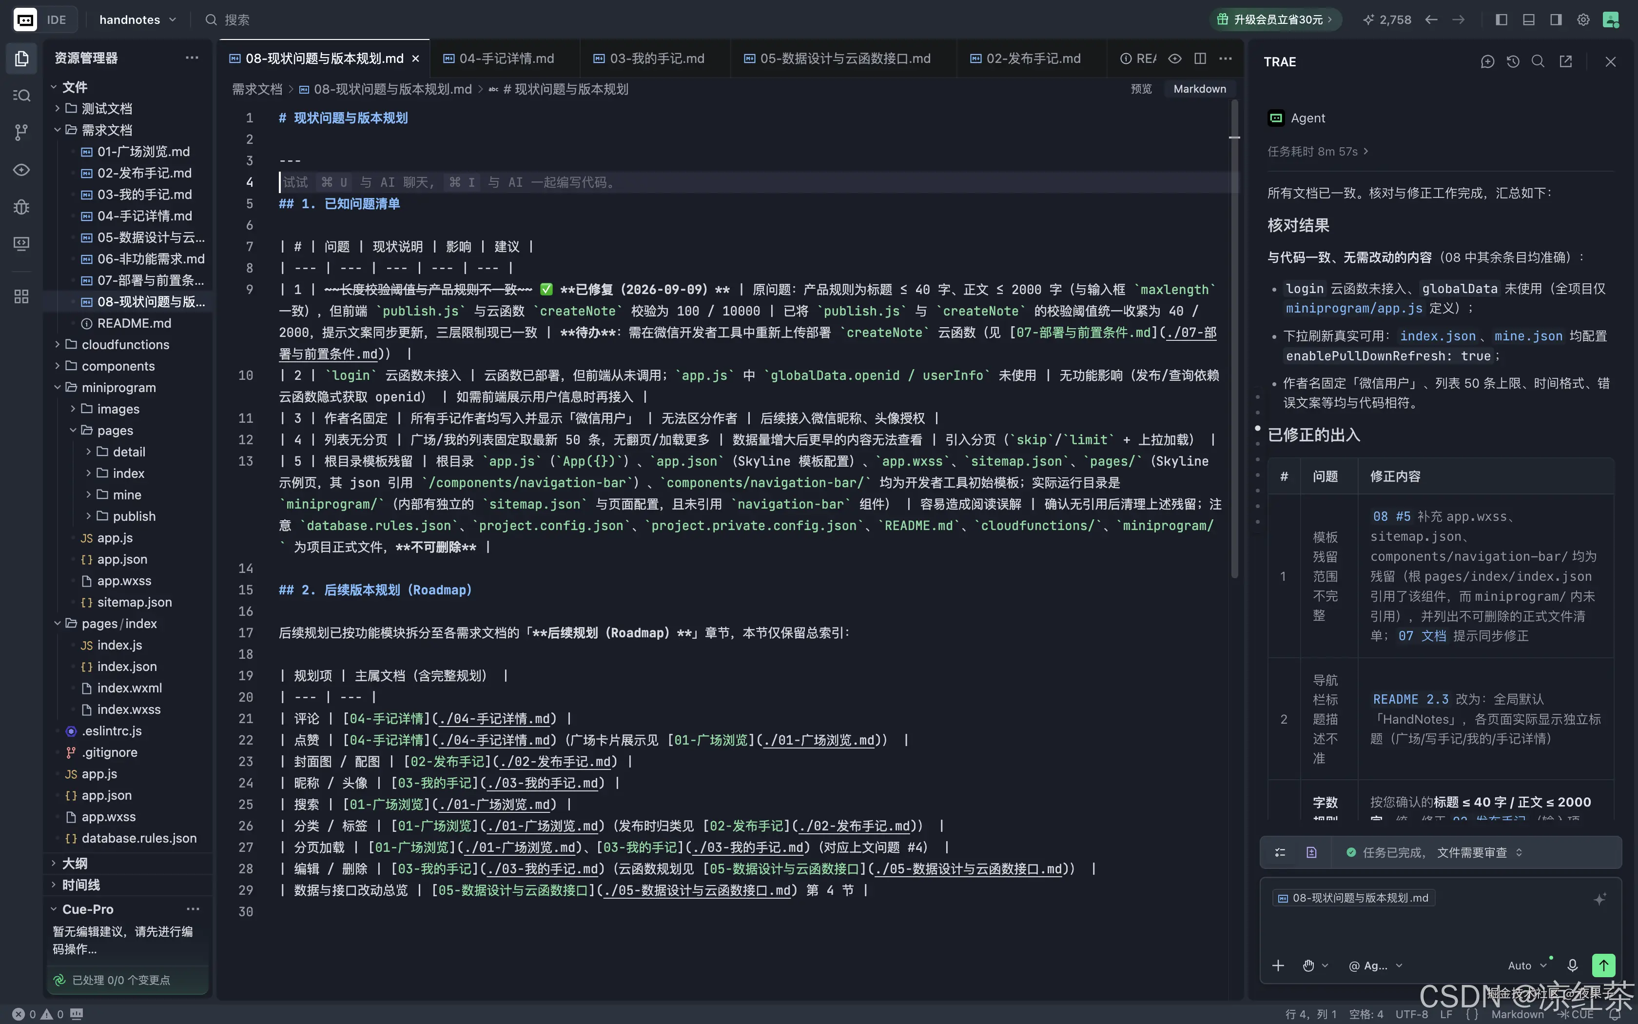
Task: Click the 2,758 credits sparkle indicator
Action: coord(1387,20)
